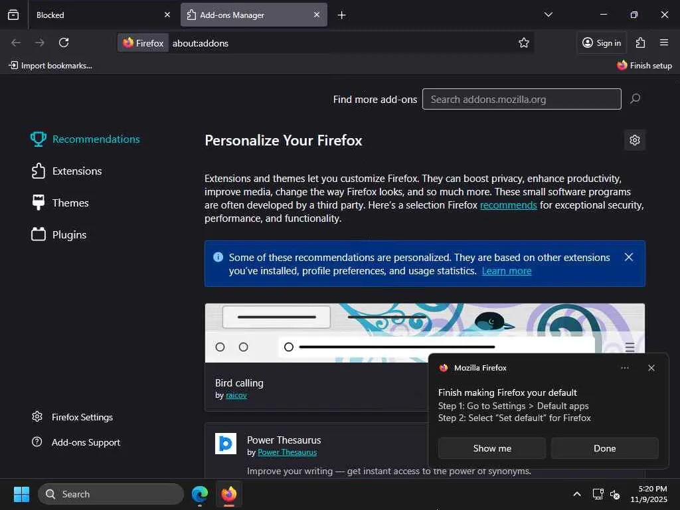
Task: Show hidden system tray icons
Action: point(577,494)
